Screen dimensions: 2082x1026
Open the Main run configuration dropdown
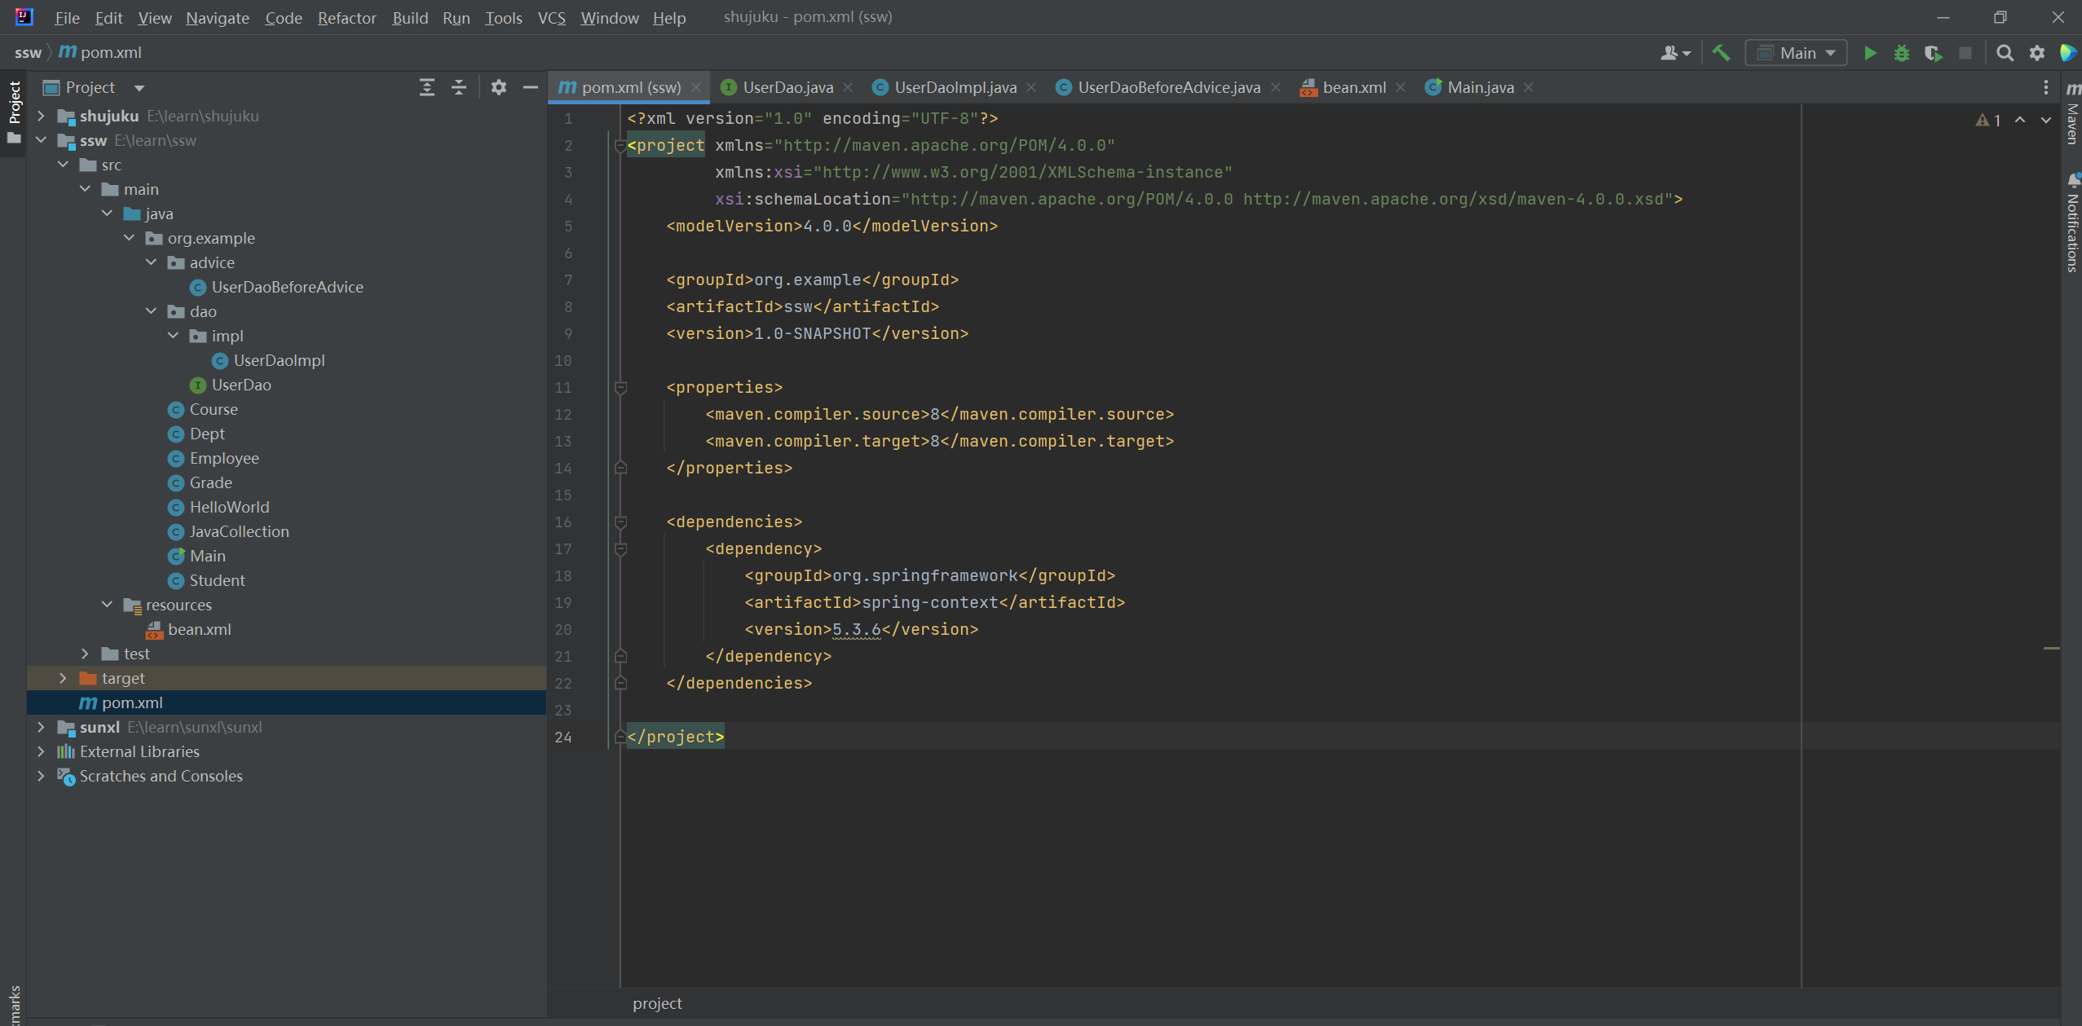point(1797,53)
